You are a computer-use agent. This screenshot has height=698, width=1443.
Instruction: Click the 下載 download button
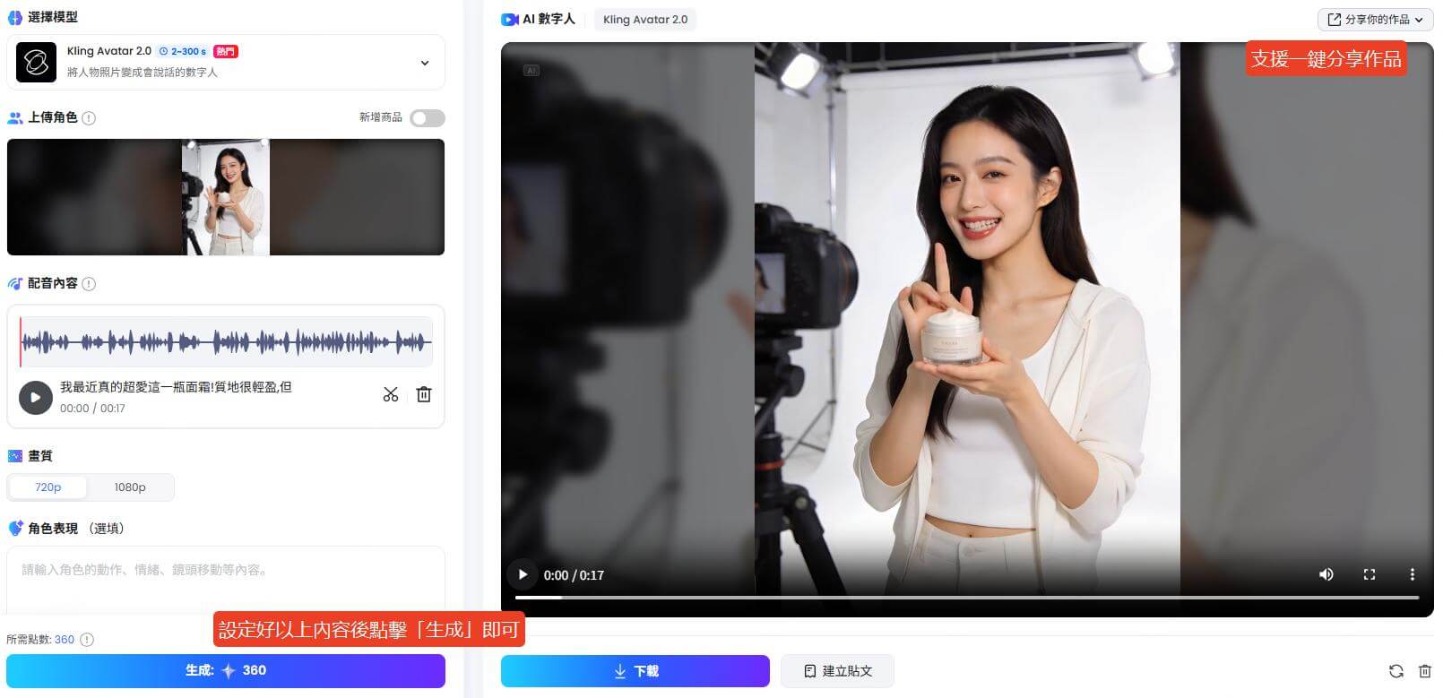click(x=635, y=670)
